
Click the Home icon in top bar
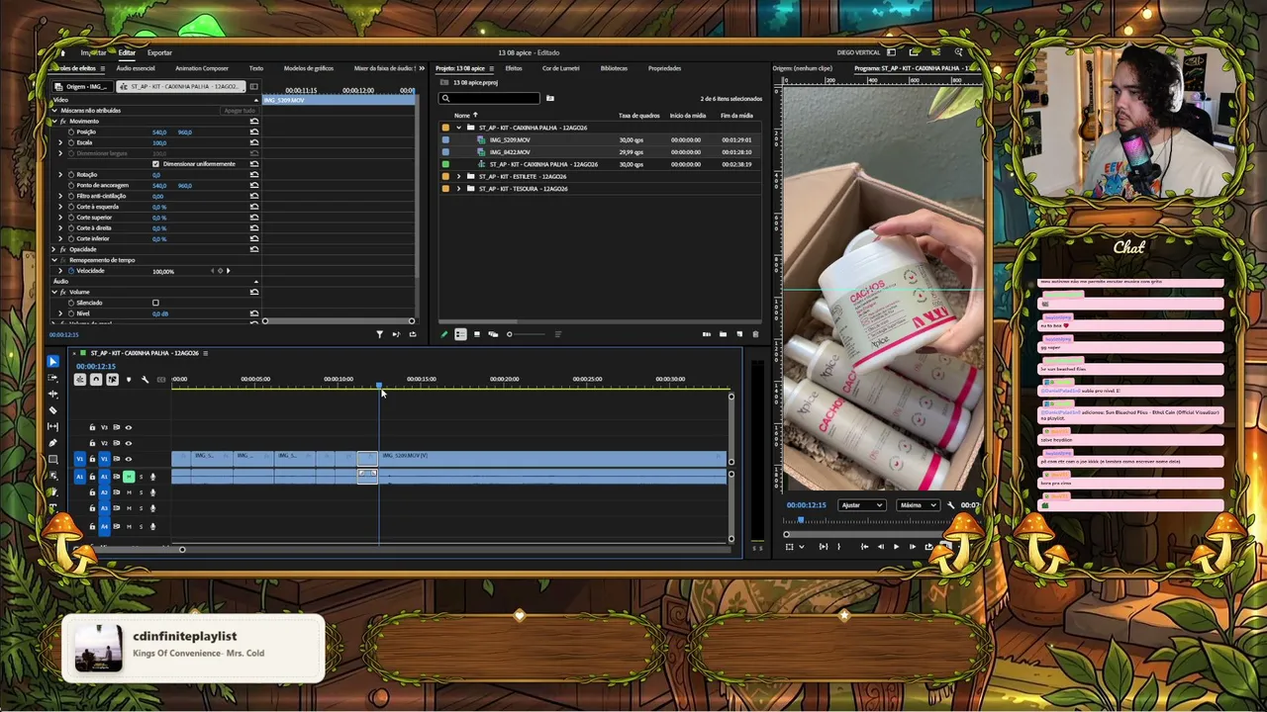62,52
